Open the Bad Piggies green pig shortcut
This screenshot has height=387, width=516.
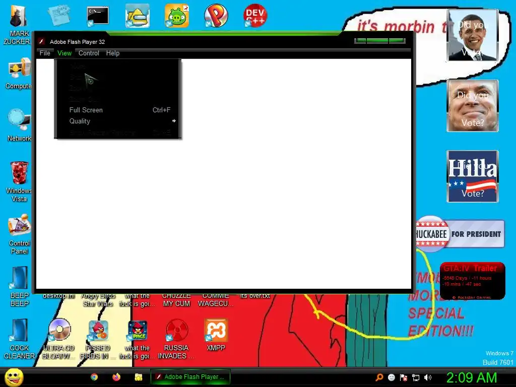(x=177, y=16)
